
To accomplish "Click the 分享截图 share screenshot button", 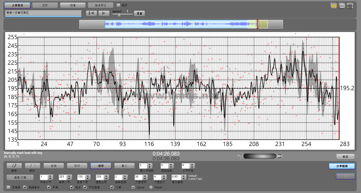I will [x=342, y=166].
